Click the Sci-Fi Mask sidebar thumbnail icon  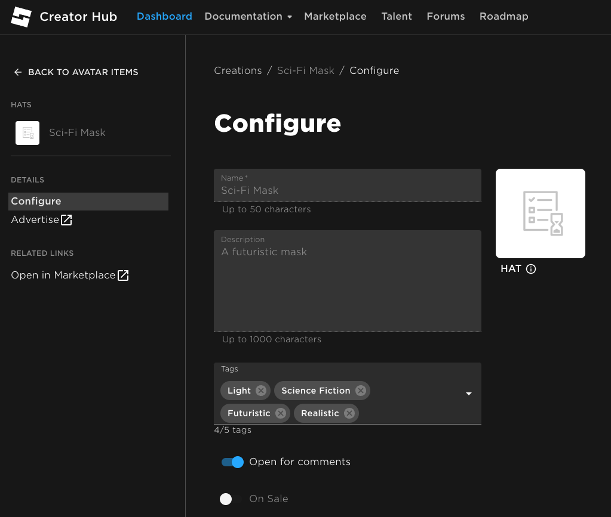[27, 133]
